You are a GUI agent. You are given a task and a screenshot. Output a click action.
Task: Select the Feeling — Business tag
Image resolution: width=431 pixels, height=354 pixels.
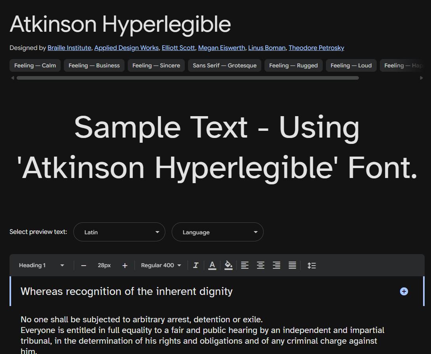point(94,65)
